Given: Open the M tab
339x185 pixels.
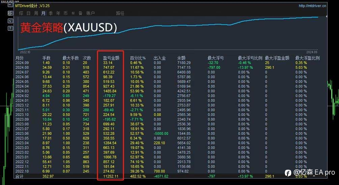Looking at the screenshot, I should point(73,13).
